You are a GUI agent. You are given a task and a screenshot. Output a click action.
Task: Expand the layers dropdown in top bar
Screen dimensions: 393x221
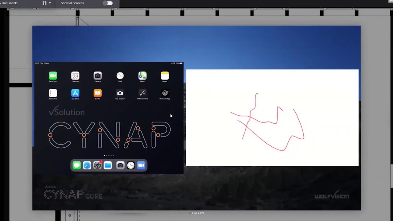point(46,3)
